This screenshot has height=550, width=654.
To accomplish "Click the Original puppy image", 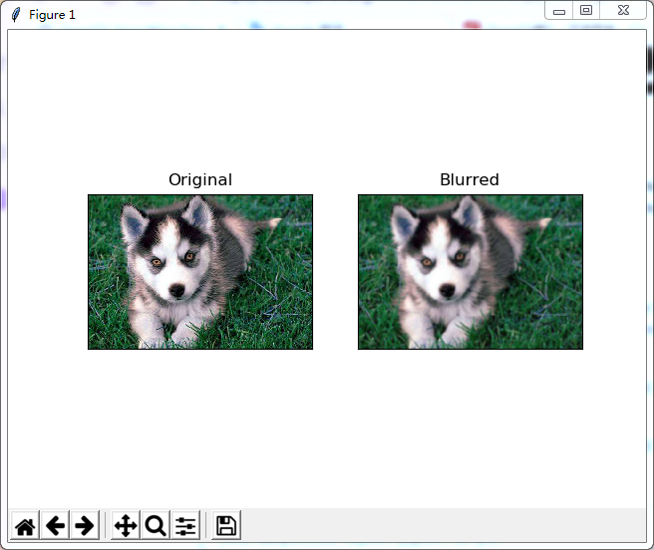I will click(200, 272).
